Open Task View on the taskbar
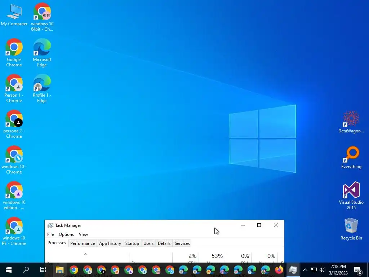 coord(43,270)
